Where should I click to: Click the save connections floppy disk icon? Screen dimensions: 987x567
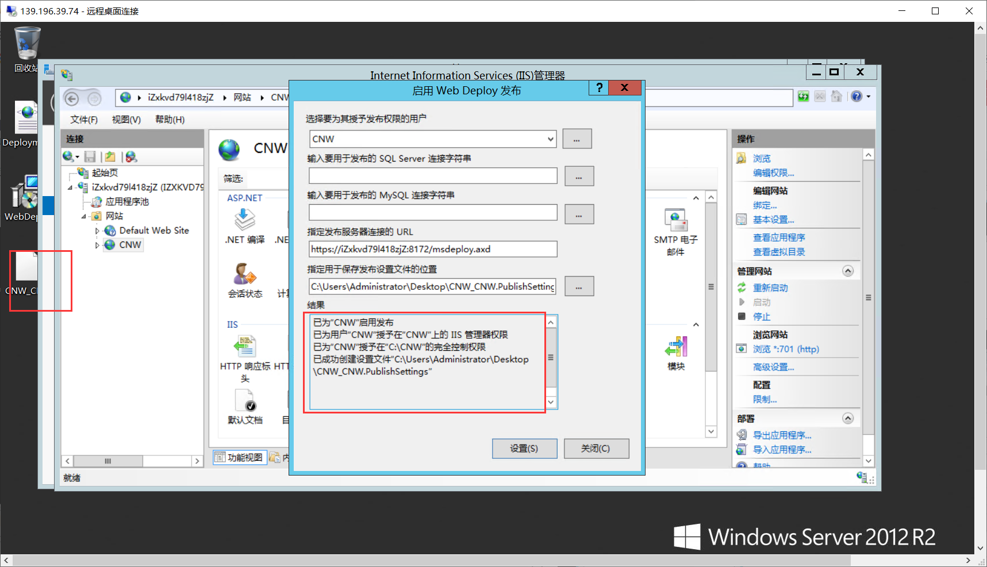(90, 156)
